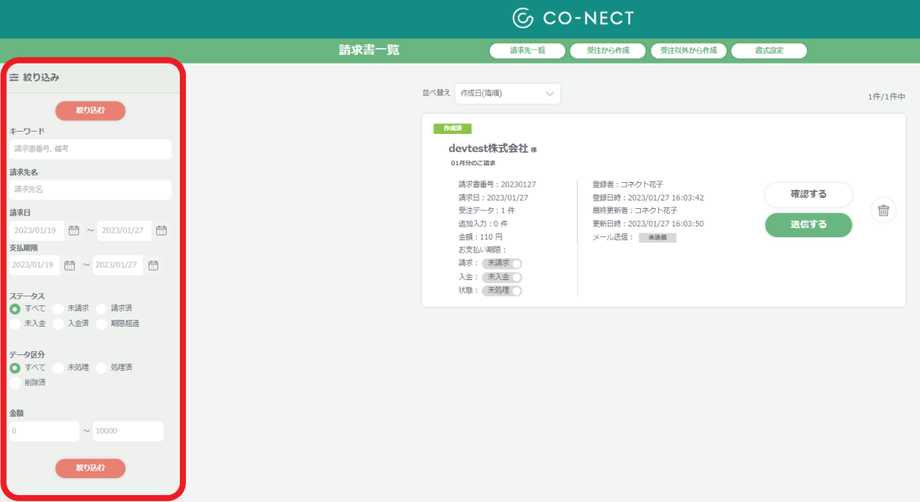The height and width of the screenshot is (502, 920).
Task: Open calendar for 請求日 start date
Action: point(74,230)
